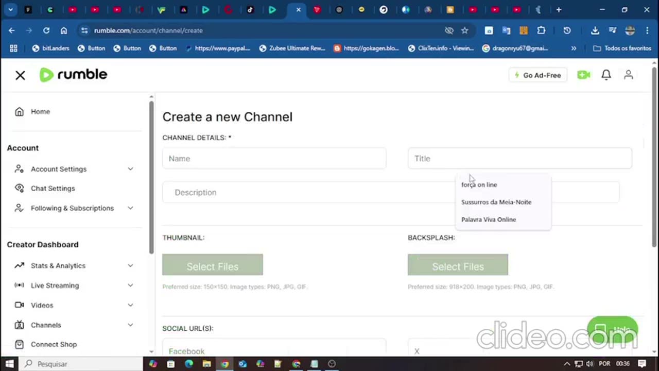Open Chat Settings in the sidebar
The width and height of the screenshot is (659, 371).
53,188
